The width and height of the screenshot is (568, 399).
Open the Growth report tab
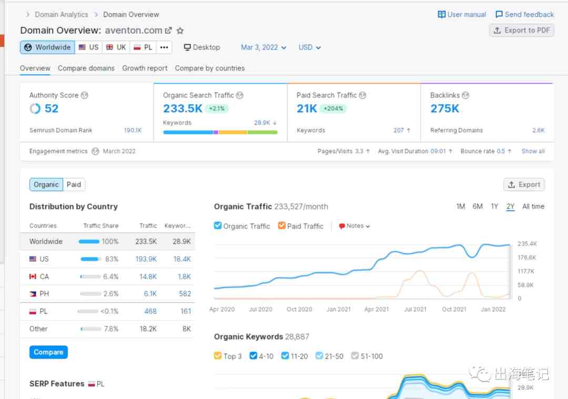tap(145, 68)
